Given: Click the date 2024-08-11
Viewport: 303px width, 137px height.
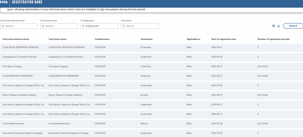Looking at the screenshot, I should pyautogui.click(x=217, y=105).
